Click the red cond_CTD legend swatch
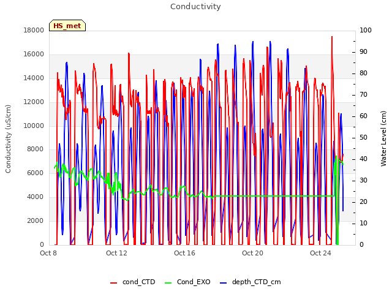 point(114,283)
